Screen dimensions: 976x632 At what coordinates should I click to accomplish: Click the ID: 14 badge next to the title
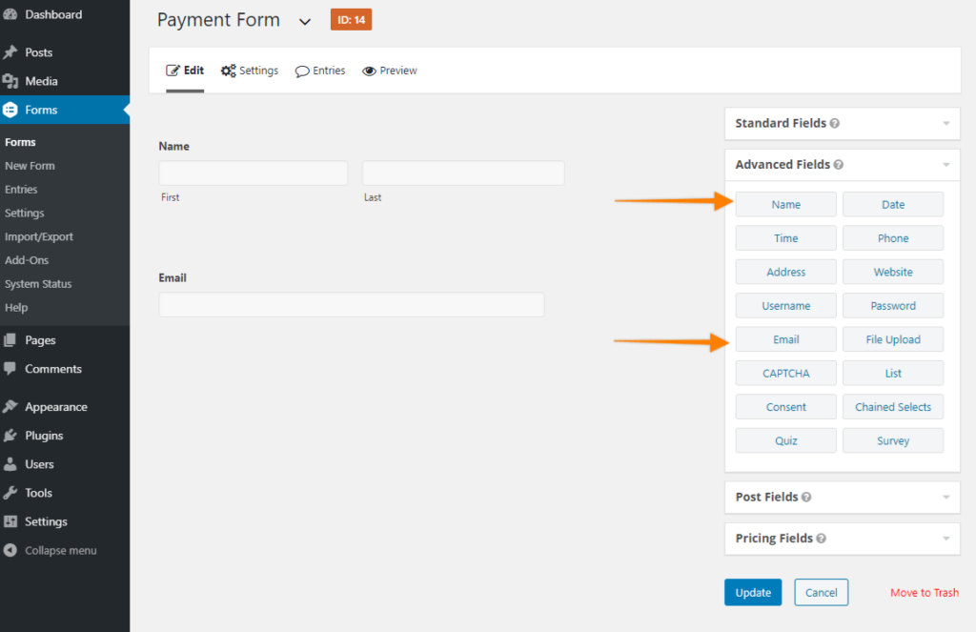click(351, 18)
